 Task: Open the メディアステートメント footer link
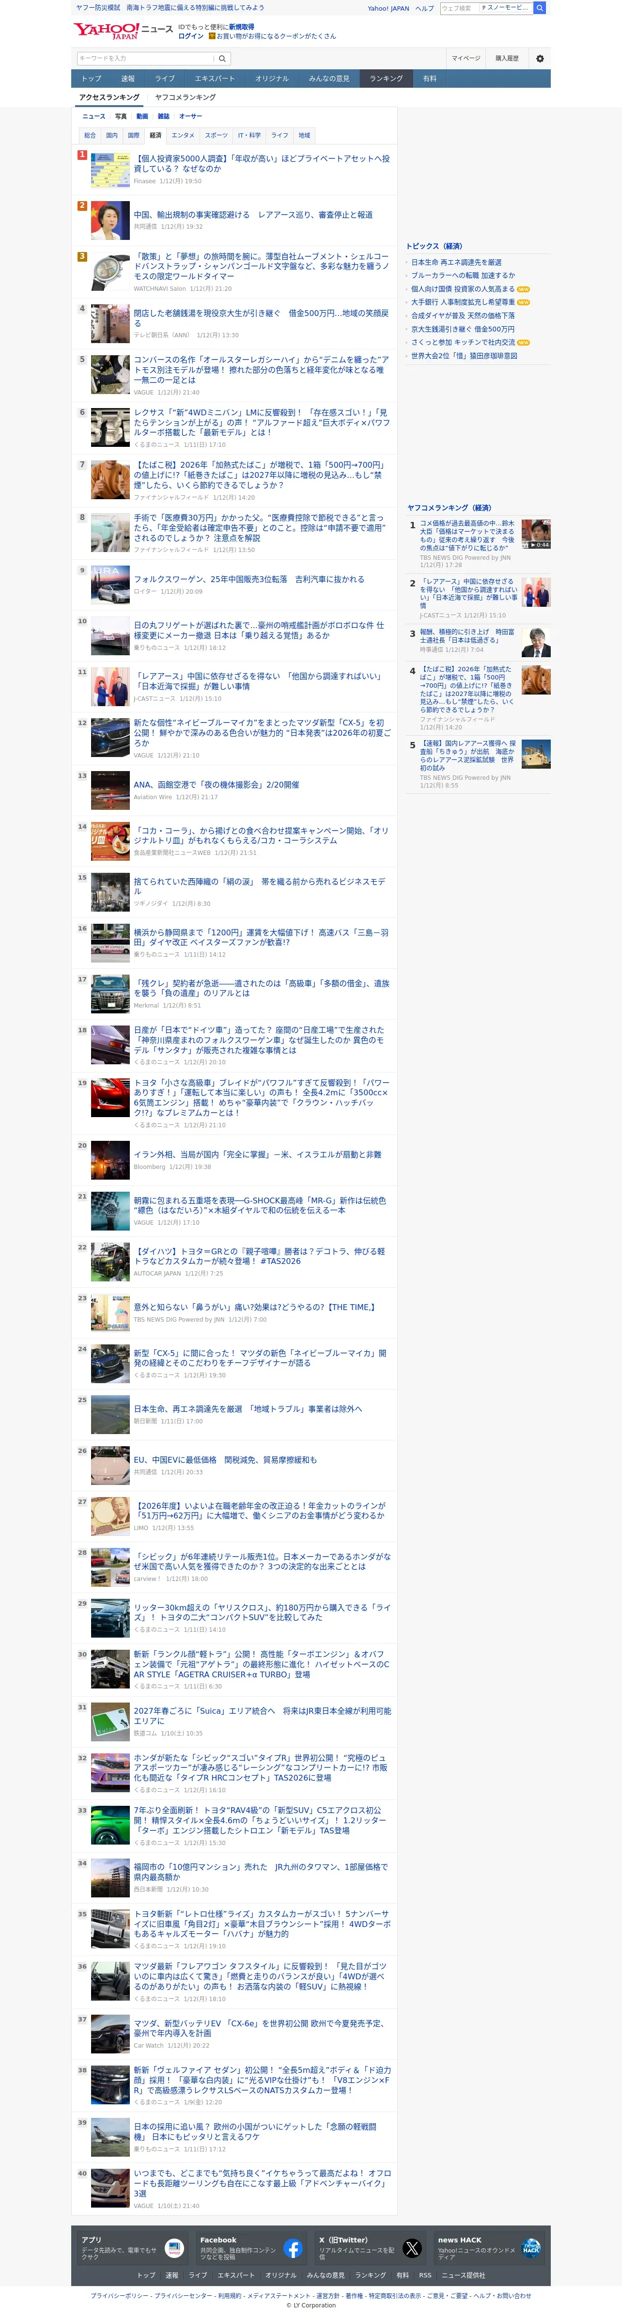click(x=278, y=2296)
